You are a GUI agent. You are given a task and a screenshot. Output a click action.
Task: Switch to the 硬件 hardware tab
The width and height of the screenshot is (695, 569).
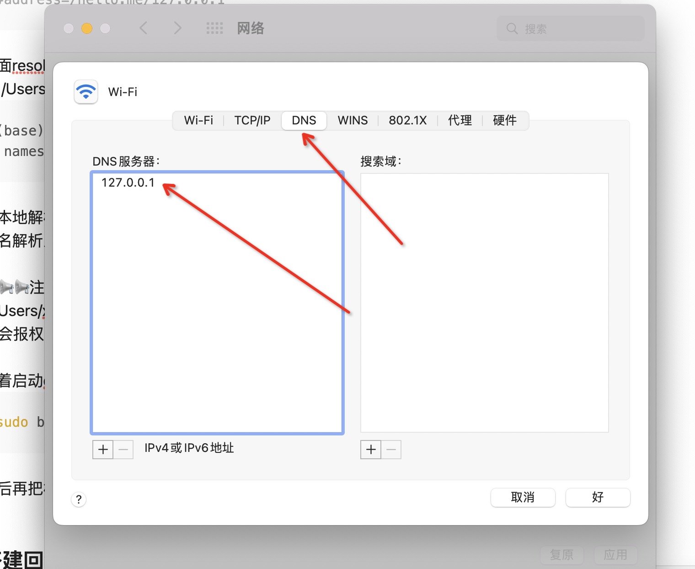(505, 120)
